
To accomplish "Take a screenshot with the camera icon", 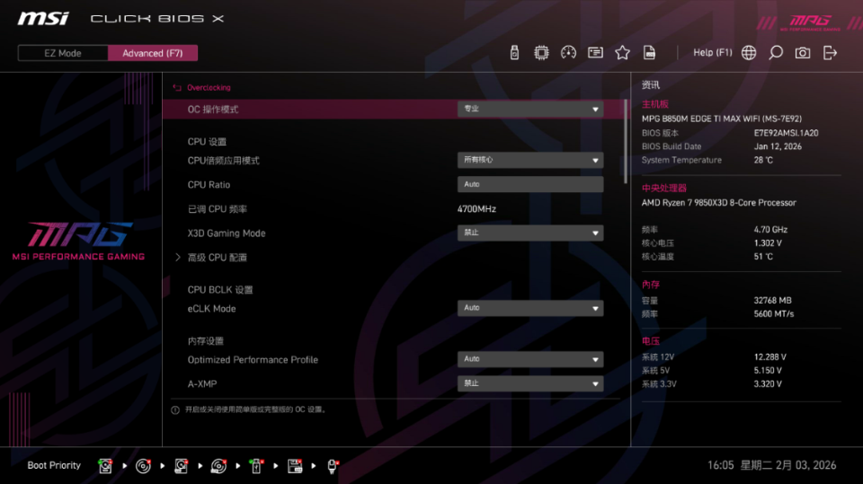I will click(803, 53).
